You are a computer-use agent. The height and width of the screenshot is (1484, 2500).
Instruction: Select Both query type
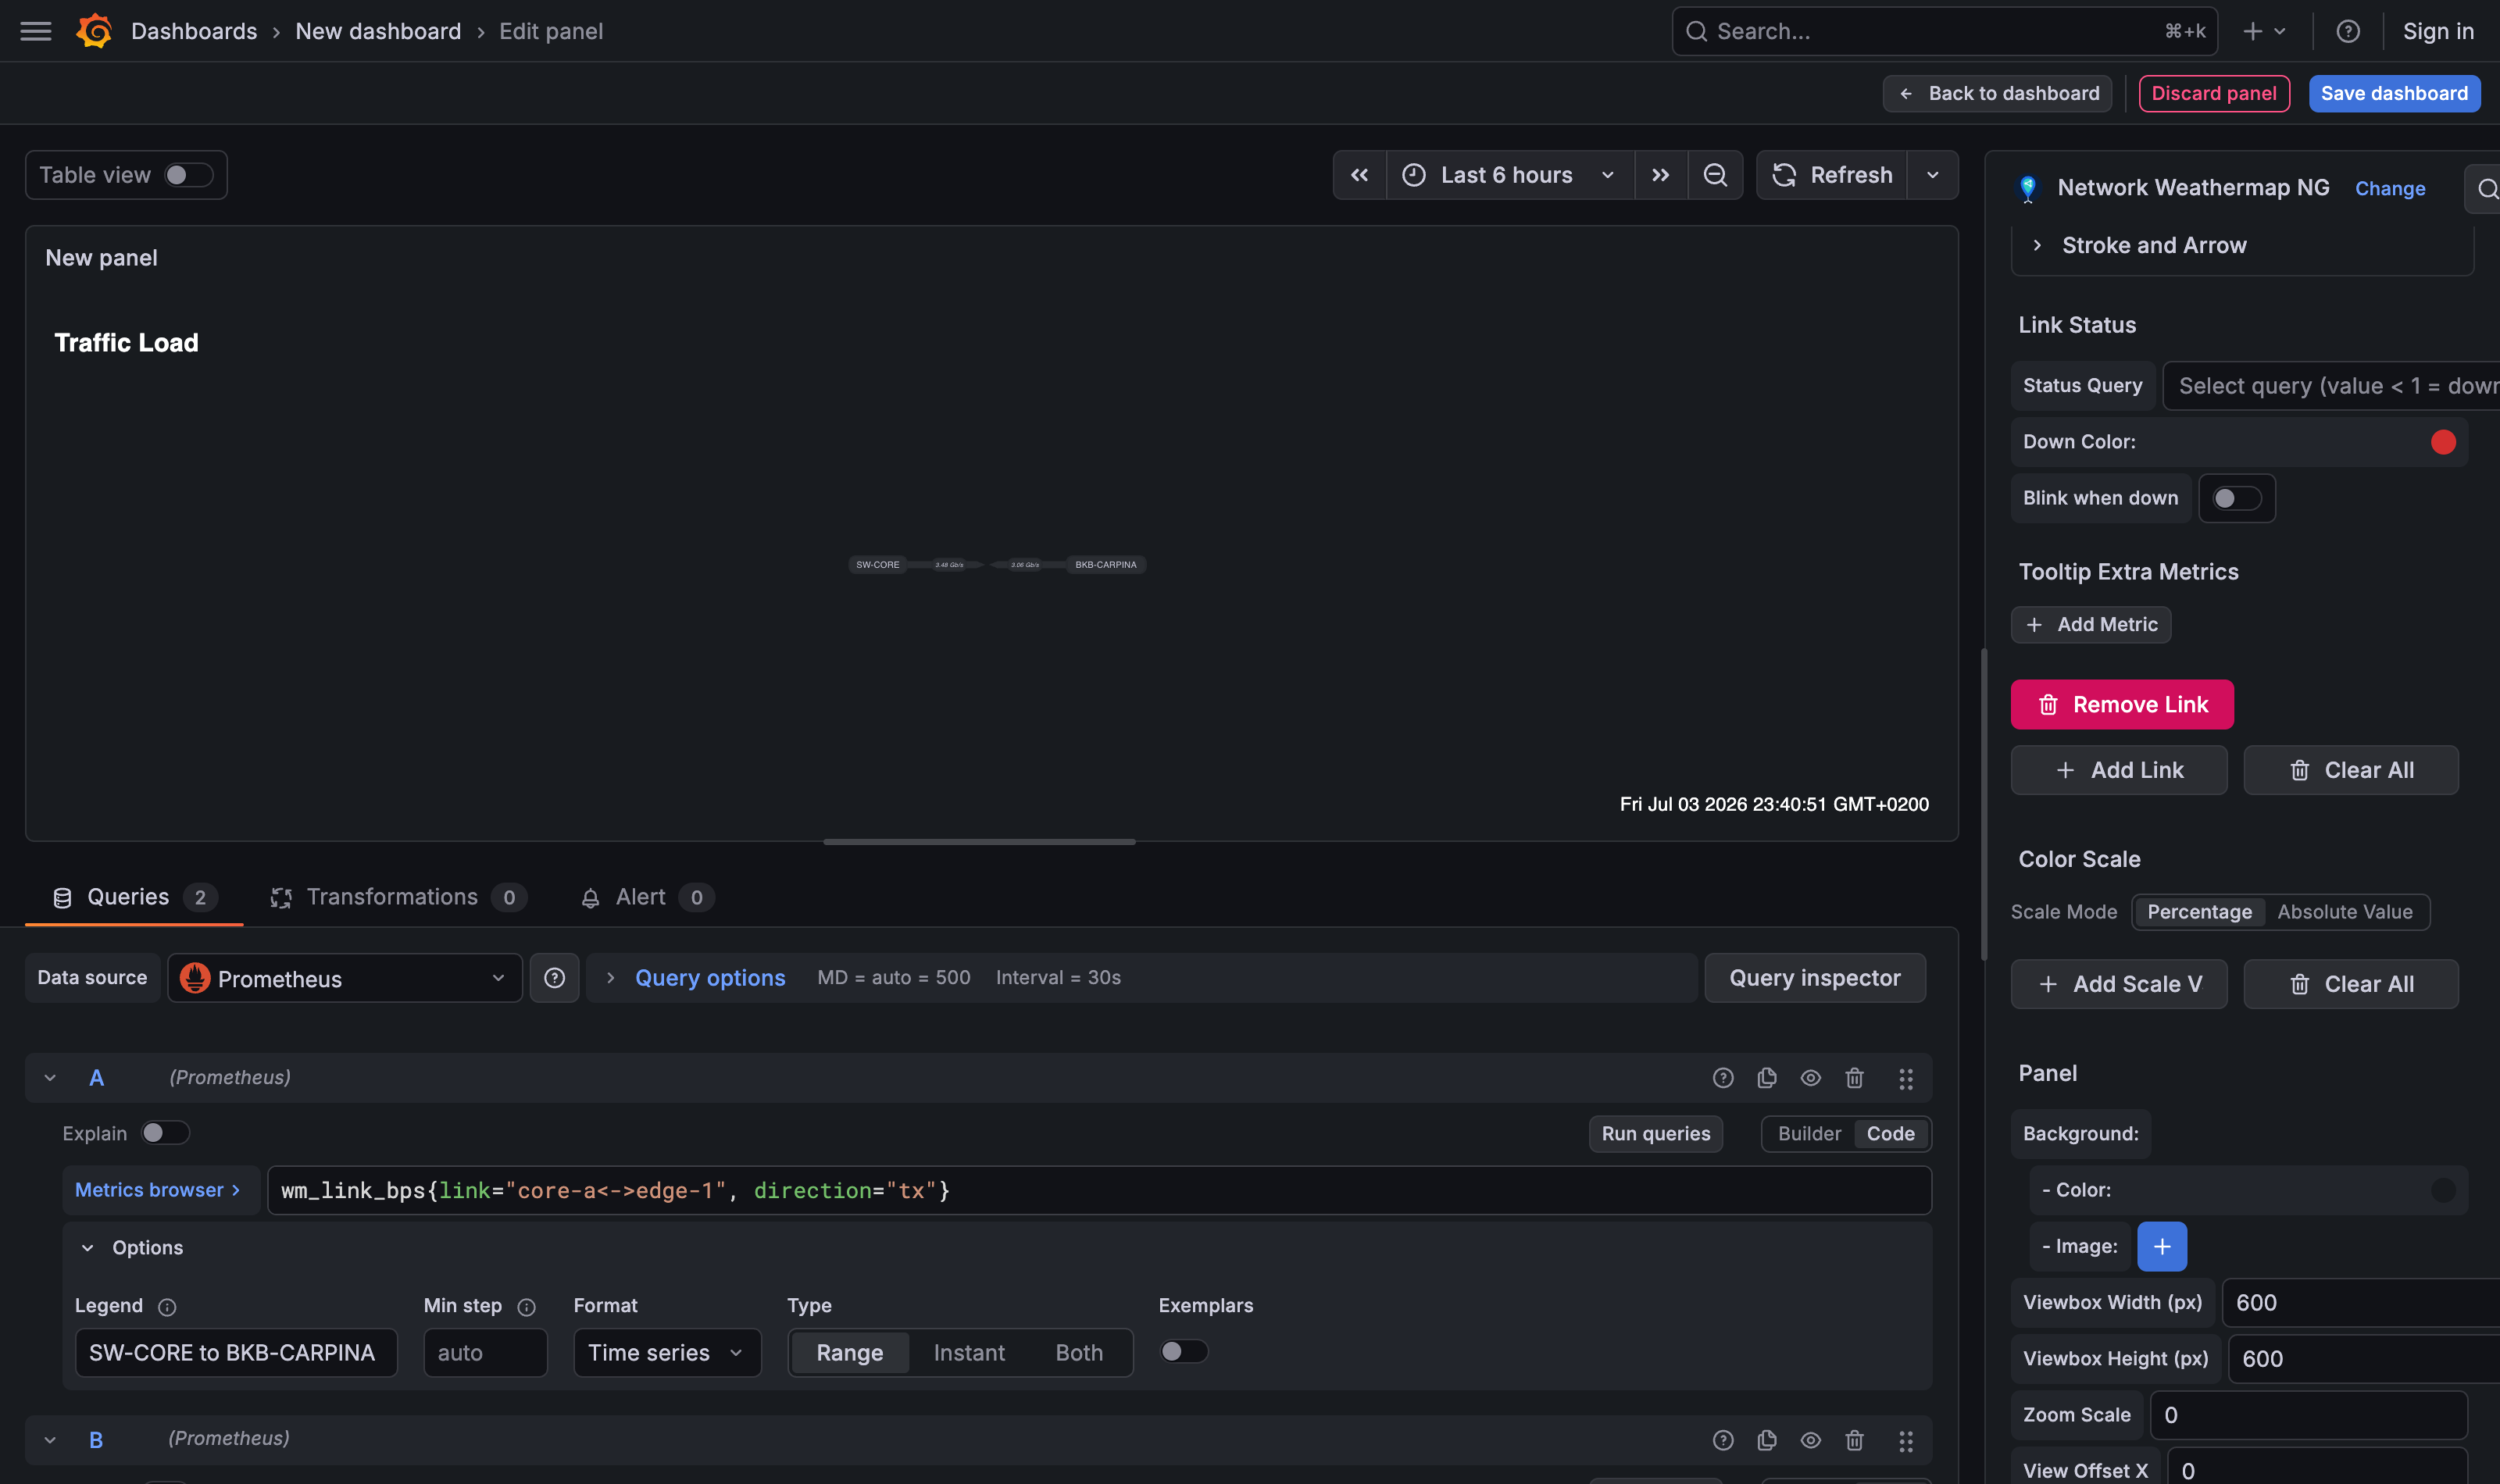pos(1078,1352)
